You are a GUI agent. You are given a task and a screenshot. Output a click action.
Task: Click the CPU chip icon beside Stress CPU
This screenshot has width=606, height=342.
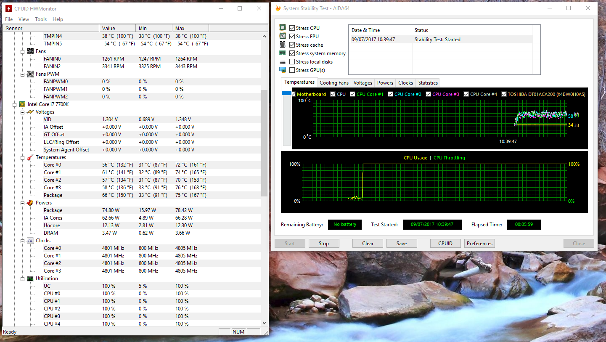tap(283, 28)
